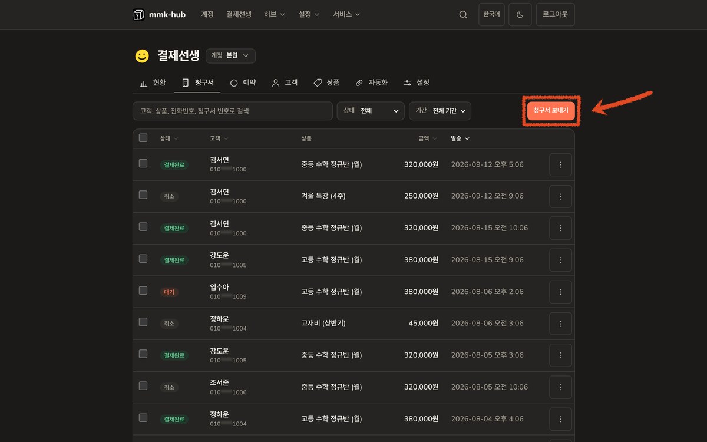
Task: Expand the 허브 menu dropdown
Action: (275, 14)
